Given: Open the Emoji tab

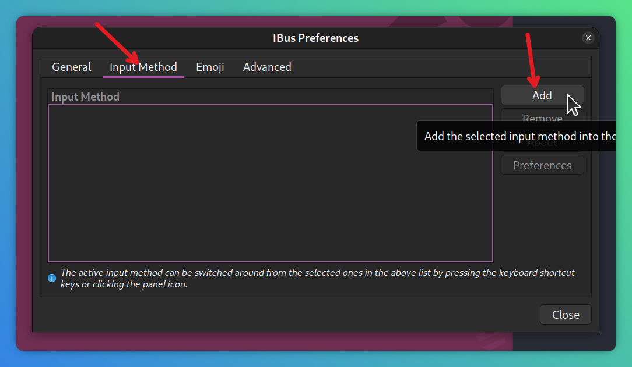Looking at the screenshot, I should pyautogui.click(x=210, y=67).
